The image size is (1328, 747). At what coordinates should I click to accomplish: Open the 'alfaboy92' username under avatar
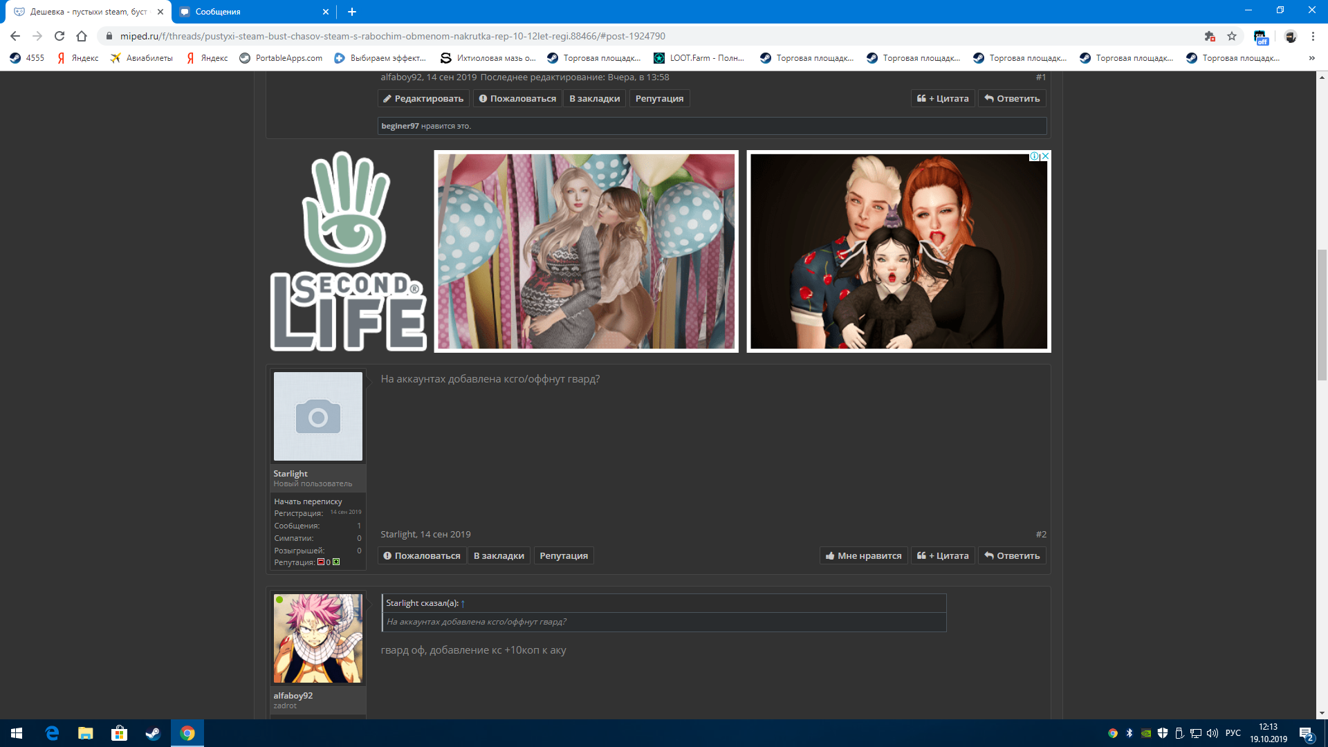(293, 696)
